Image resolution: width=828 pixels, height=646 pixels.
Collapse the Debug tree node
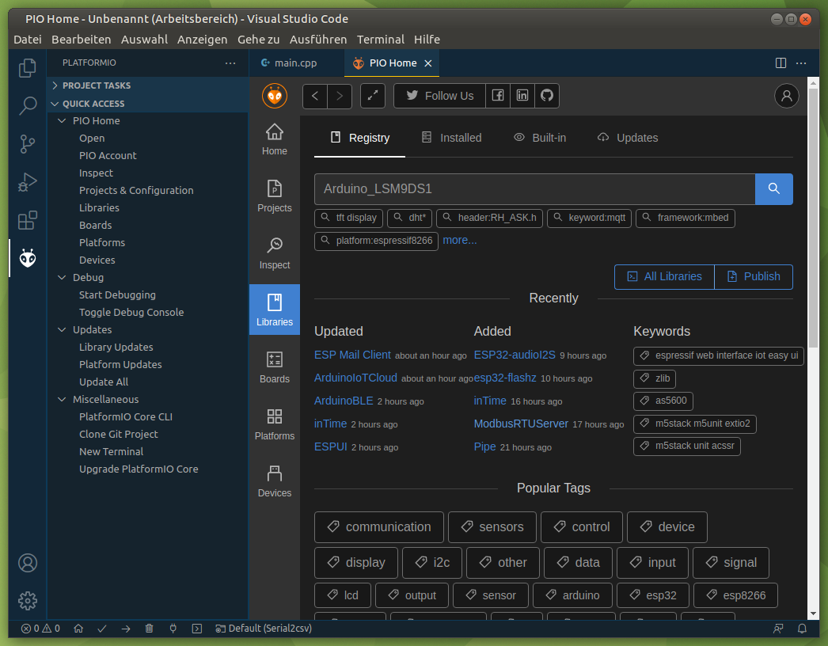click(62, 278)
